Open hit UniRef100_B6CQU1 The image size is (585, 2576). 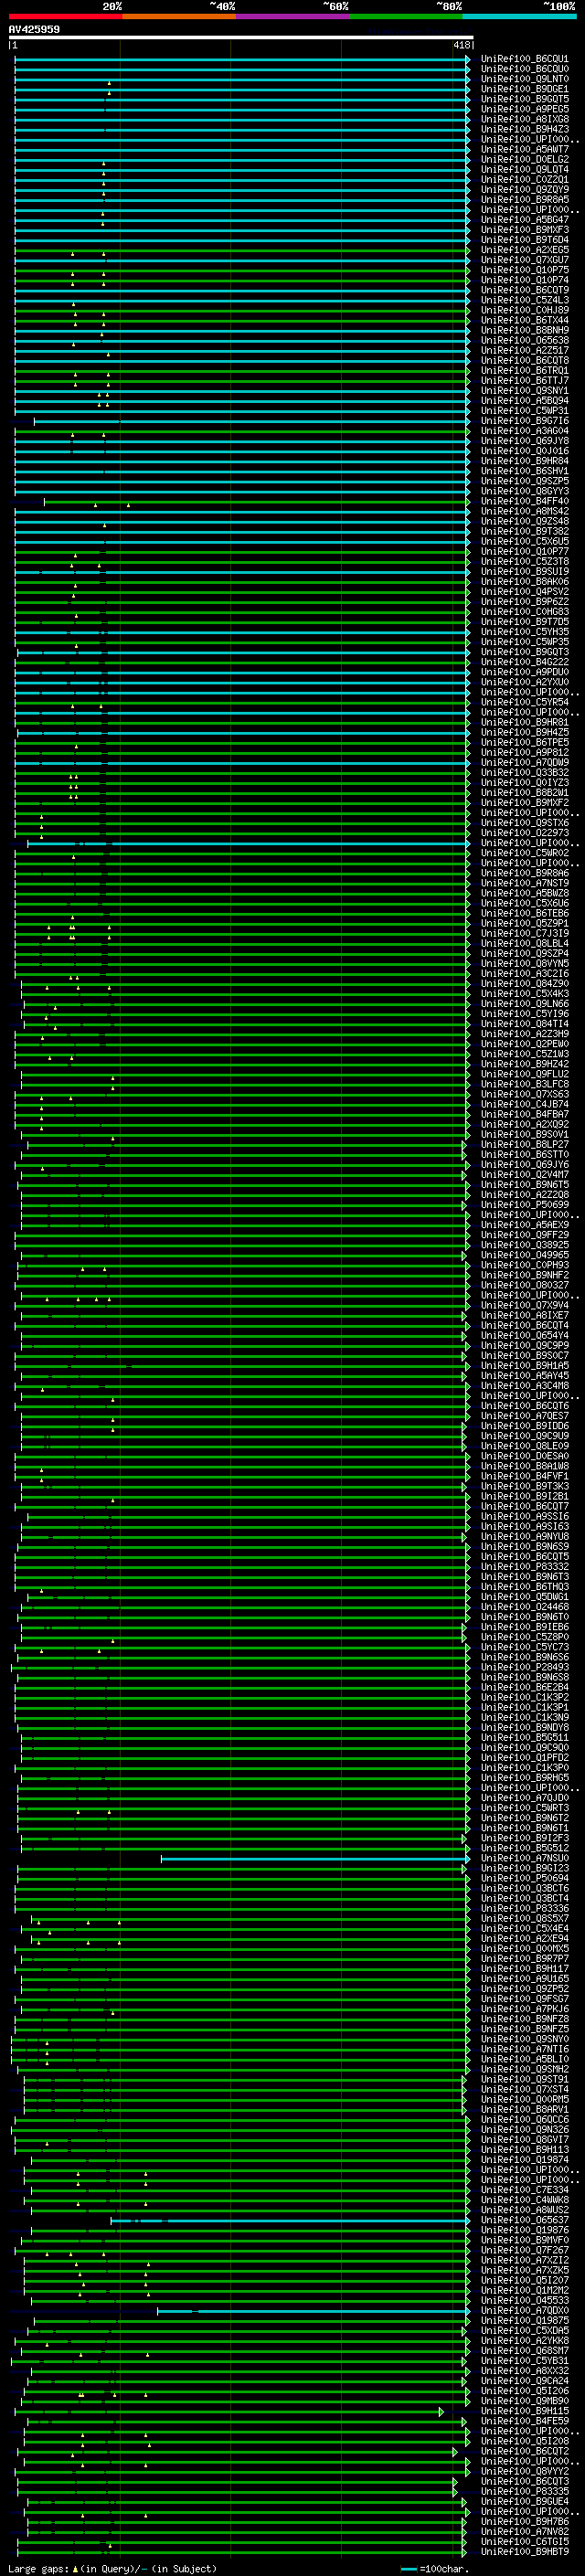click(524, 59)
